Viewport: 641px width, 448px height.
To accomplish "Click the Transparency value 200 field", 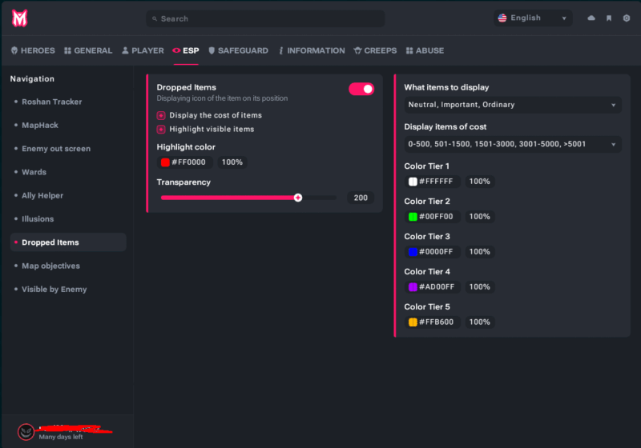I will pos(360,198).
